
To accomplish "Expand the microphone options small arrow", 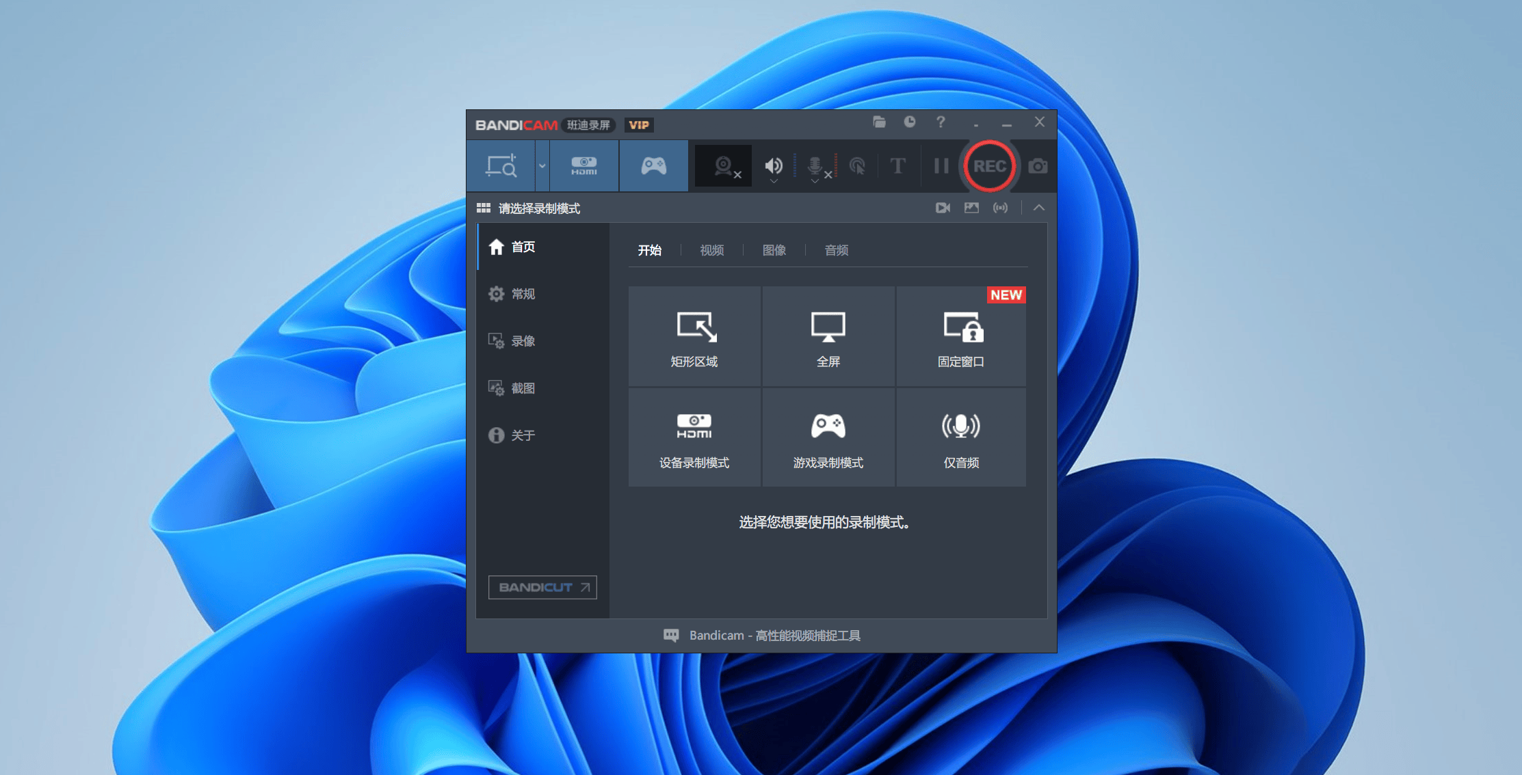I will (x=815, y=182).
